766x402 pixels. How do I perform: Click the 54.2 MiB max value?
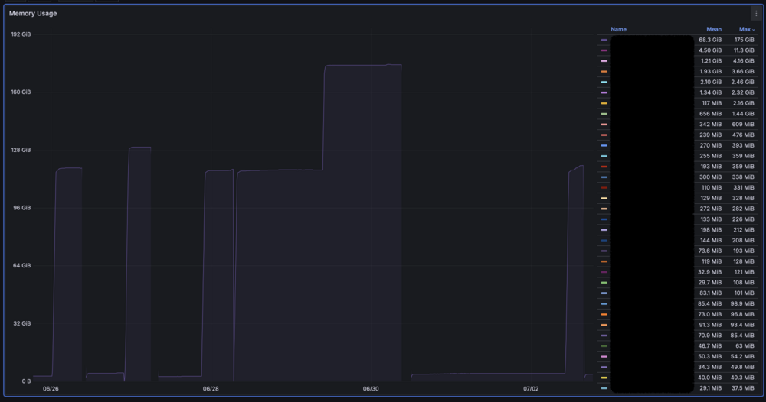pos(742,357)
